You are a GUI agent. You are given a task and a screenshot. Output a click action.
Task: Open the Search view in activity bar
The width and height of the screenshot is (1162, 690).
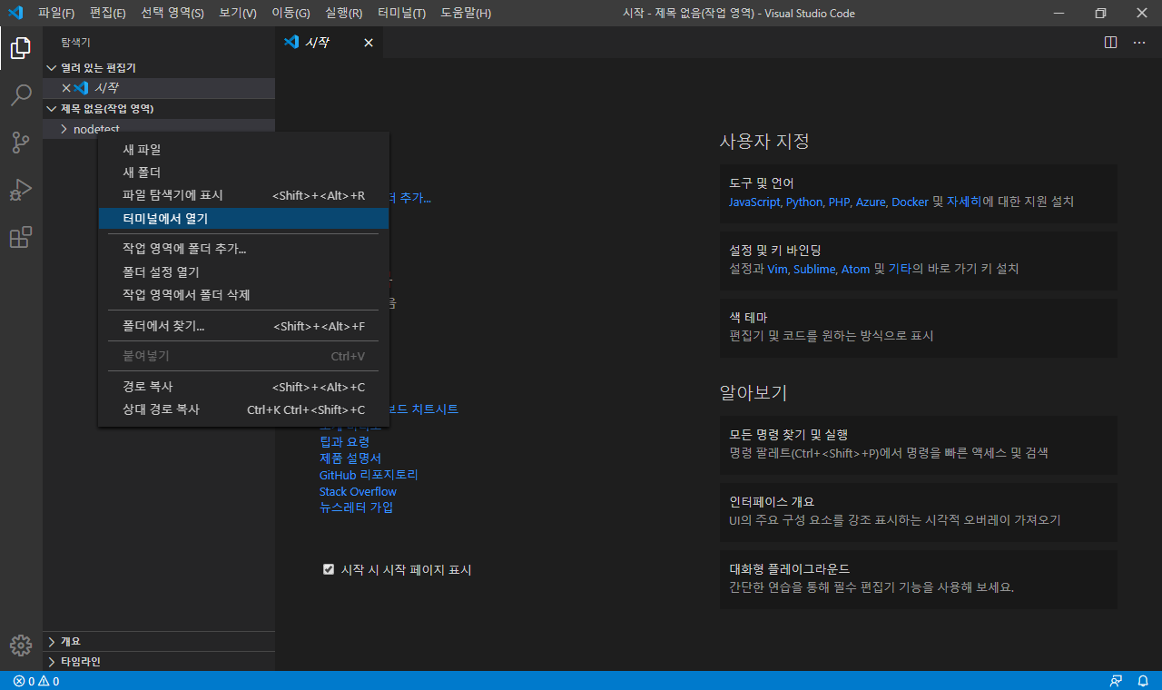[21, 95]
